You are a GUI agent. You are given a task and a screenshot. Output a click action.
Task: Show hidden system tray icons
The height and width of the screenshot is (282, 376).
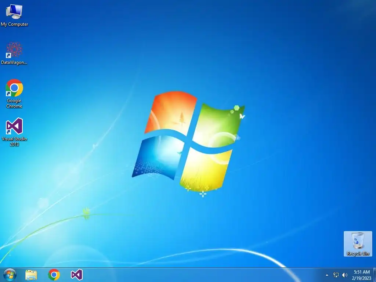327,275
